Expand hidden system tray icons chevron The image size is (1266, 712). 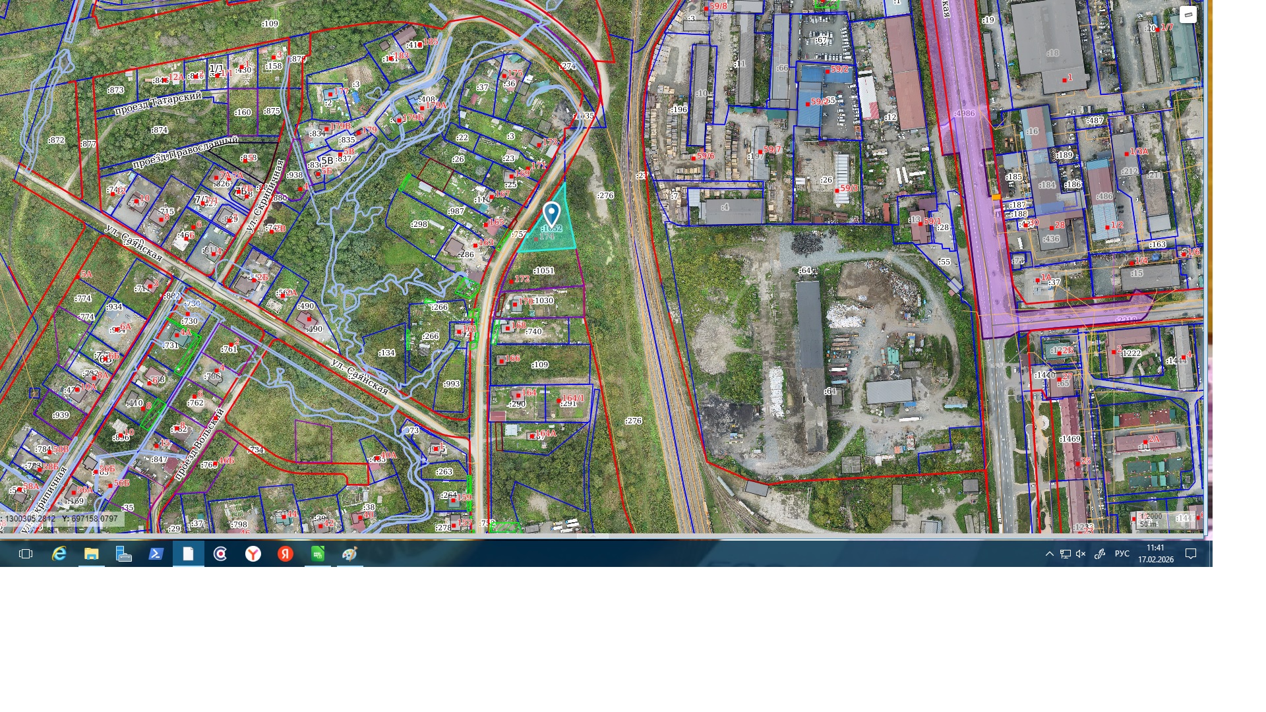click(x=1050, y=554)
